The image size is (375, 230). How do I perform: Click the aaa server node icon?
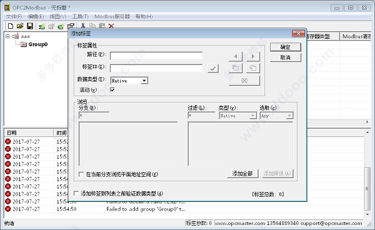(x=16, y=36)
